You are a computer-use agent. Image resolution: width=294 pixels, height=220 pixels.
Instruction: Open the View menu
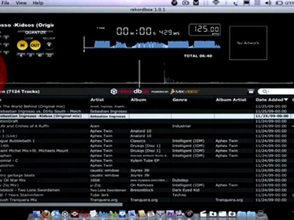(21, 3)
